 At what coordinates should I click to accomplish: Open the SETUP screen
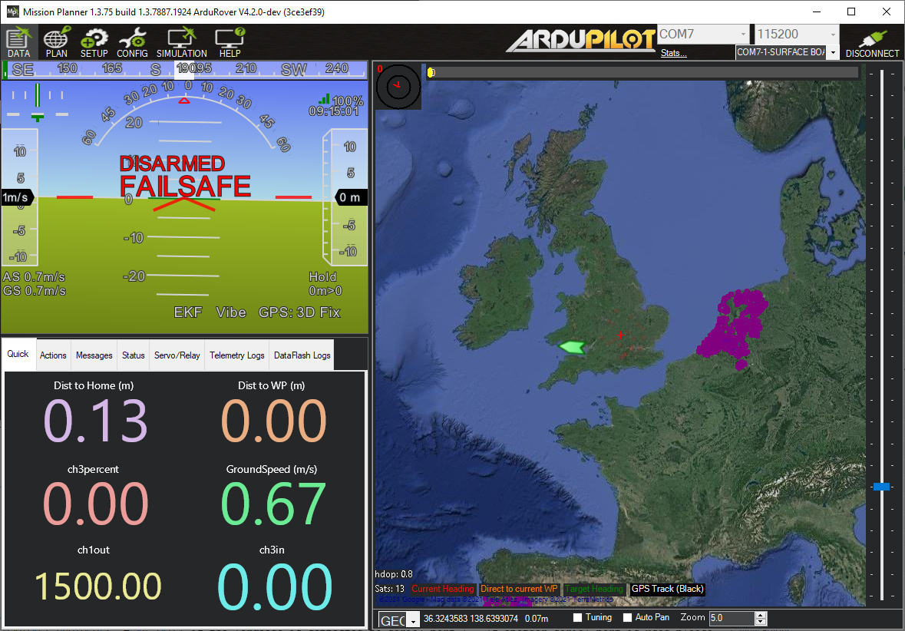click(94, 41)
